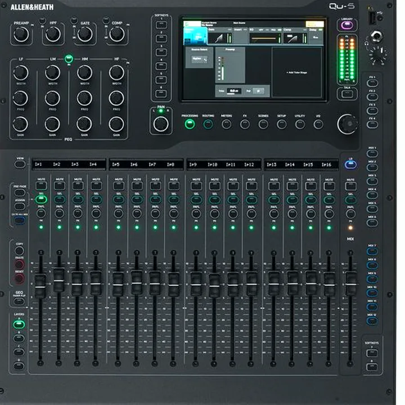Open the FX screen mode key
Screen dimensions: 405x405
[x=245, y=124]
